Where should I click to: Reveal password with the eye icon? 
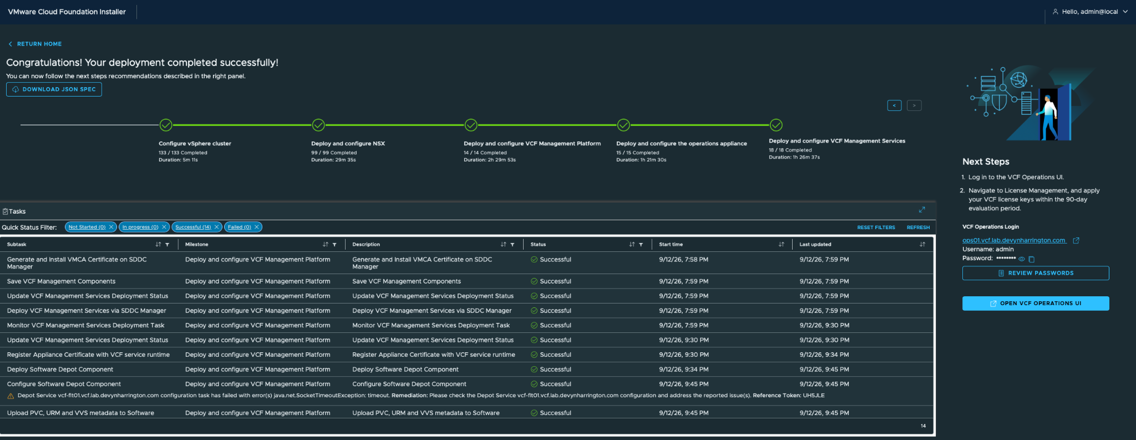click(1022, 259)
